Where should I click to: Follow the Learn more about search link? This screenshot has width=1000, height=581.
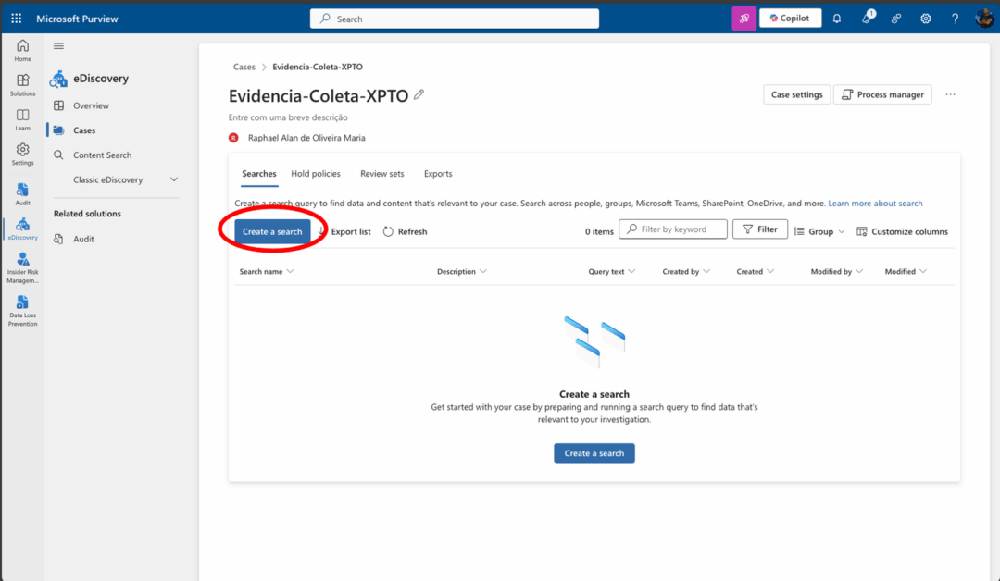875,204
